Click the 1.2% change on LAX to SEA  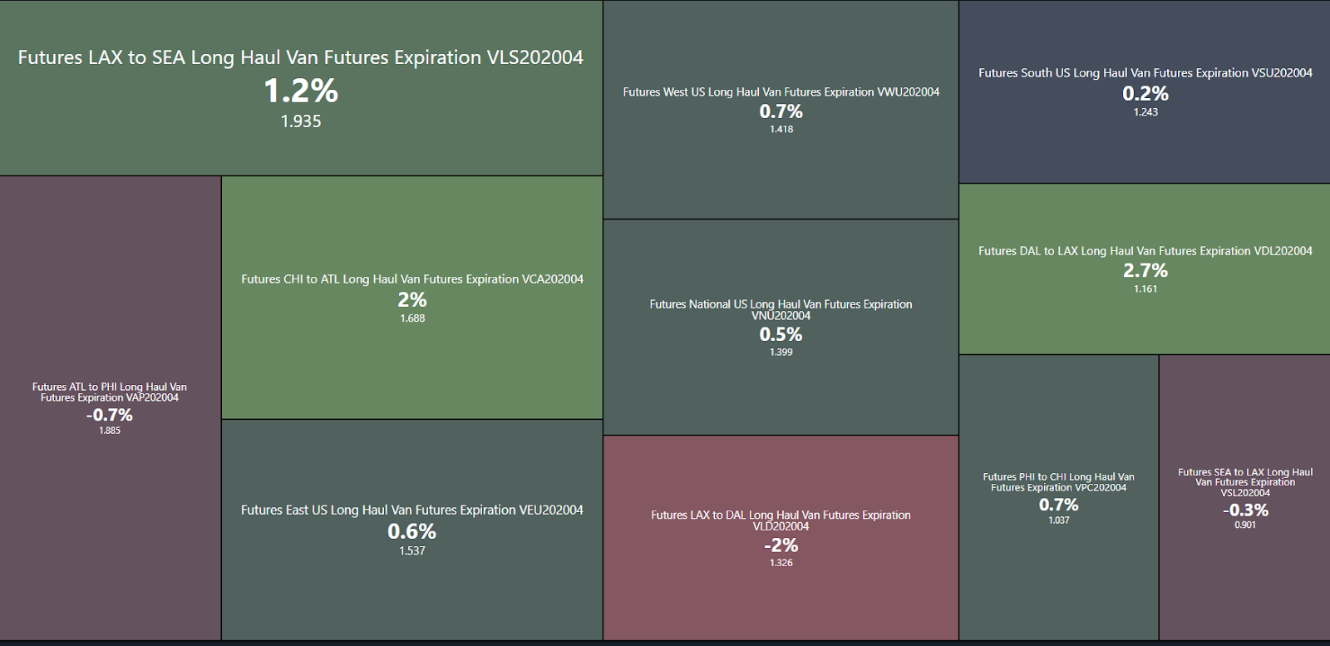click(301, 91)
